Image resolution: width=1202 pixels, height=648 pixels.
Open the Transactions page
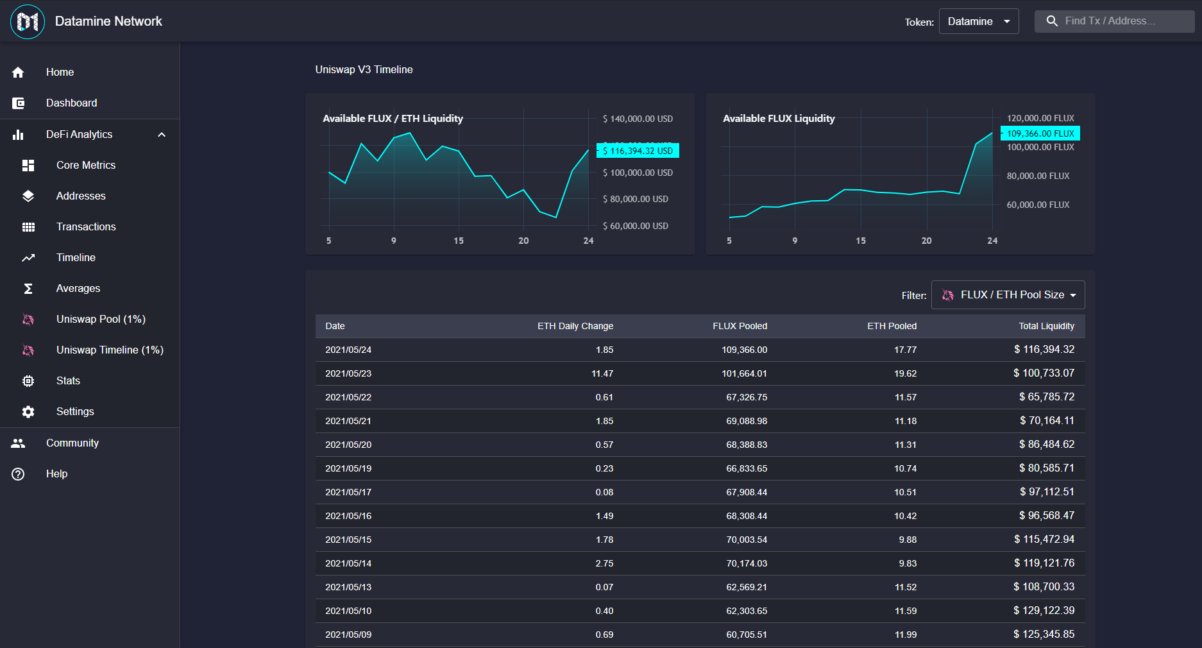click(90, 227)
